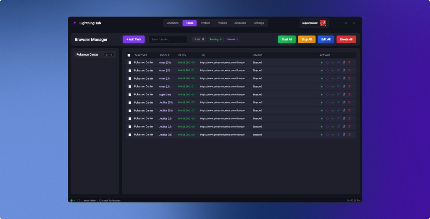
Task: Select the row checkbox for proxy 168.88.200.106
Action: (130, 79)
